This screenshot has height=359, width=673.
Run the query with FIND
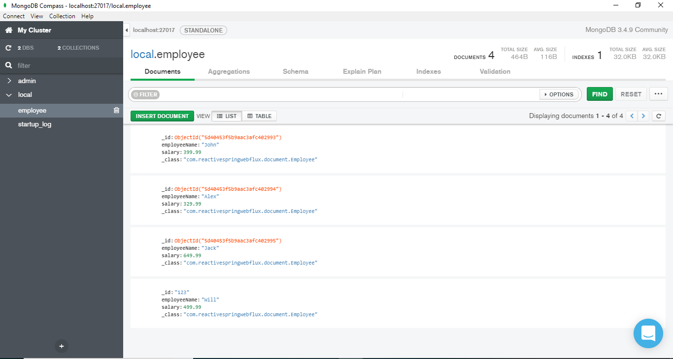click(600, 94)
